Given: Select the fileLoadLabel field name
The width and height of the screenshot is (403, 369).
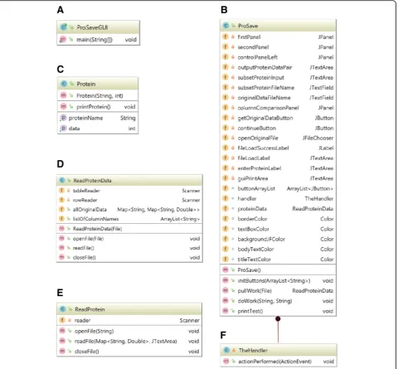Looking at the screenshot, I should 254,158.
